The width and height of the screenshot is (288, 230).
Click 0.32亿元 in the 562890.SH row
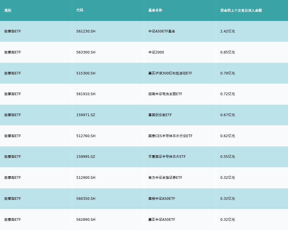coord(228,220)
